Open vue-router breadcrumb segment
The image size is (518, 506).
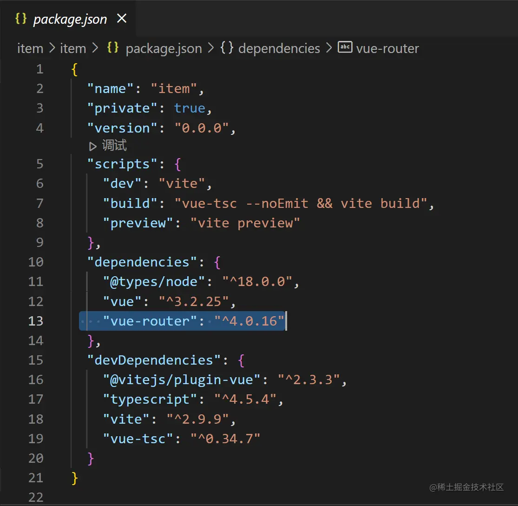pos(387,49)
